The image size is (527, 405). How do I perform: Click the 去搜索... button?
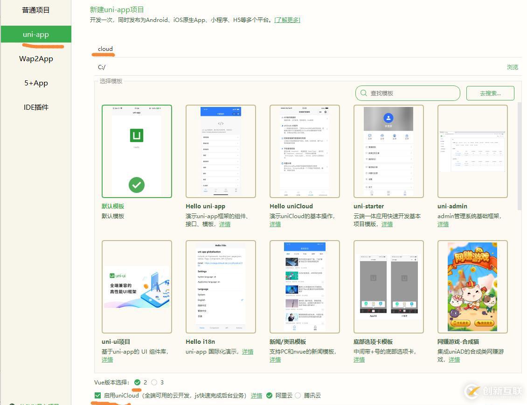tap(490, 93)
